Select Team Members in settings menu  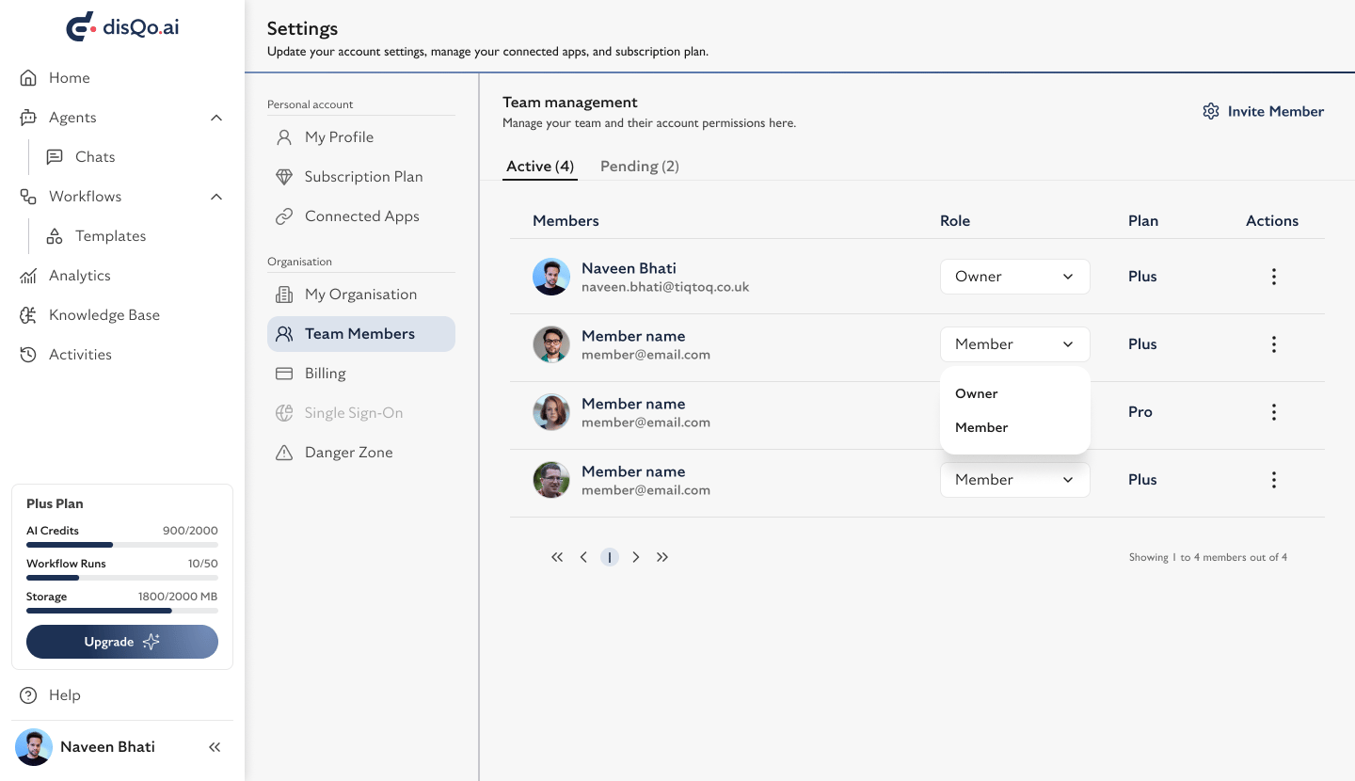click(361, 334)
